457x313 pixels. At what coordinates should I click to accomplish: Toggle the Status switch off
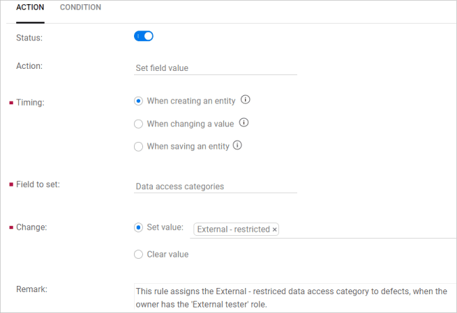pos(144,36)
